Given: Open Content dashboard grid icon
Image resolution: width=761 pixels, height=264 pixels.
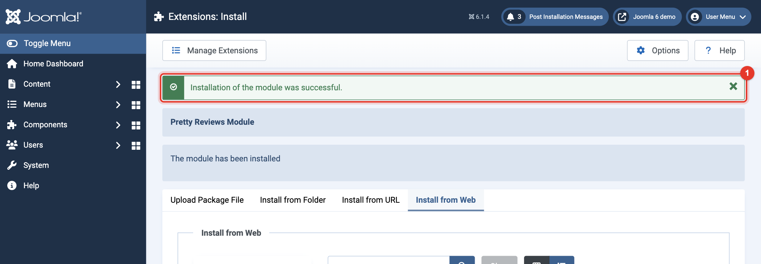Looking at the screenshot, I should [136, 84].
